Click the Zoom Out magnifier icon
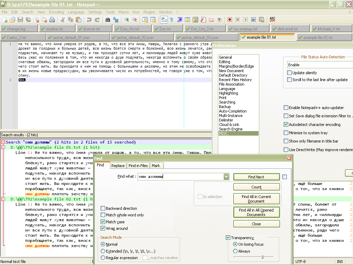The height and width of the screenshot is (265, 353). [x=134, y=20]
